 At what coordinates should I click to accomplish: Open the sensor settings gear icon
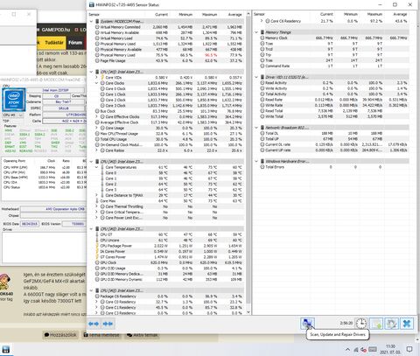(391, 324)
